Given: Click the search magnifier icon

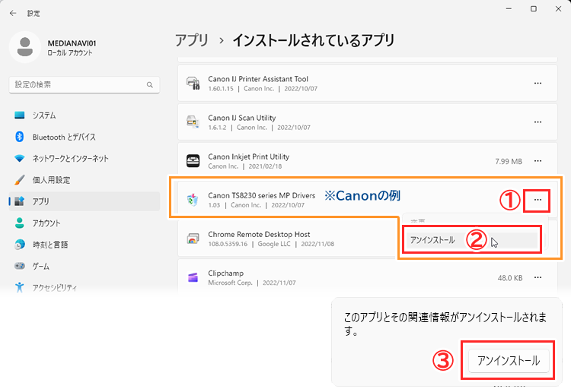Looking at the screenshot, I should click(150, 84).
